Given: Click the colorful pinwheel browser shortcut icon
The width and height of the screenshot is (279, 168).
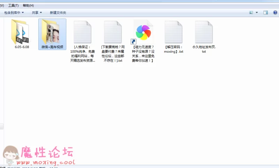Looking at the screenshot, I should pyautogui.click(x=143, y=32).
